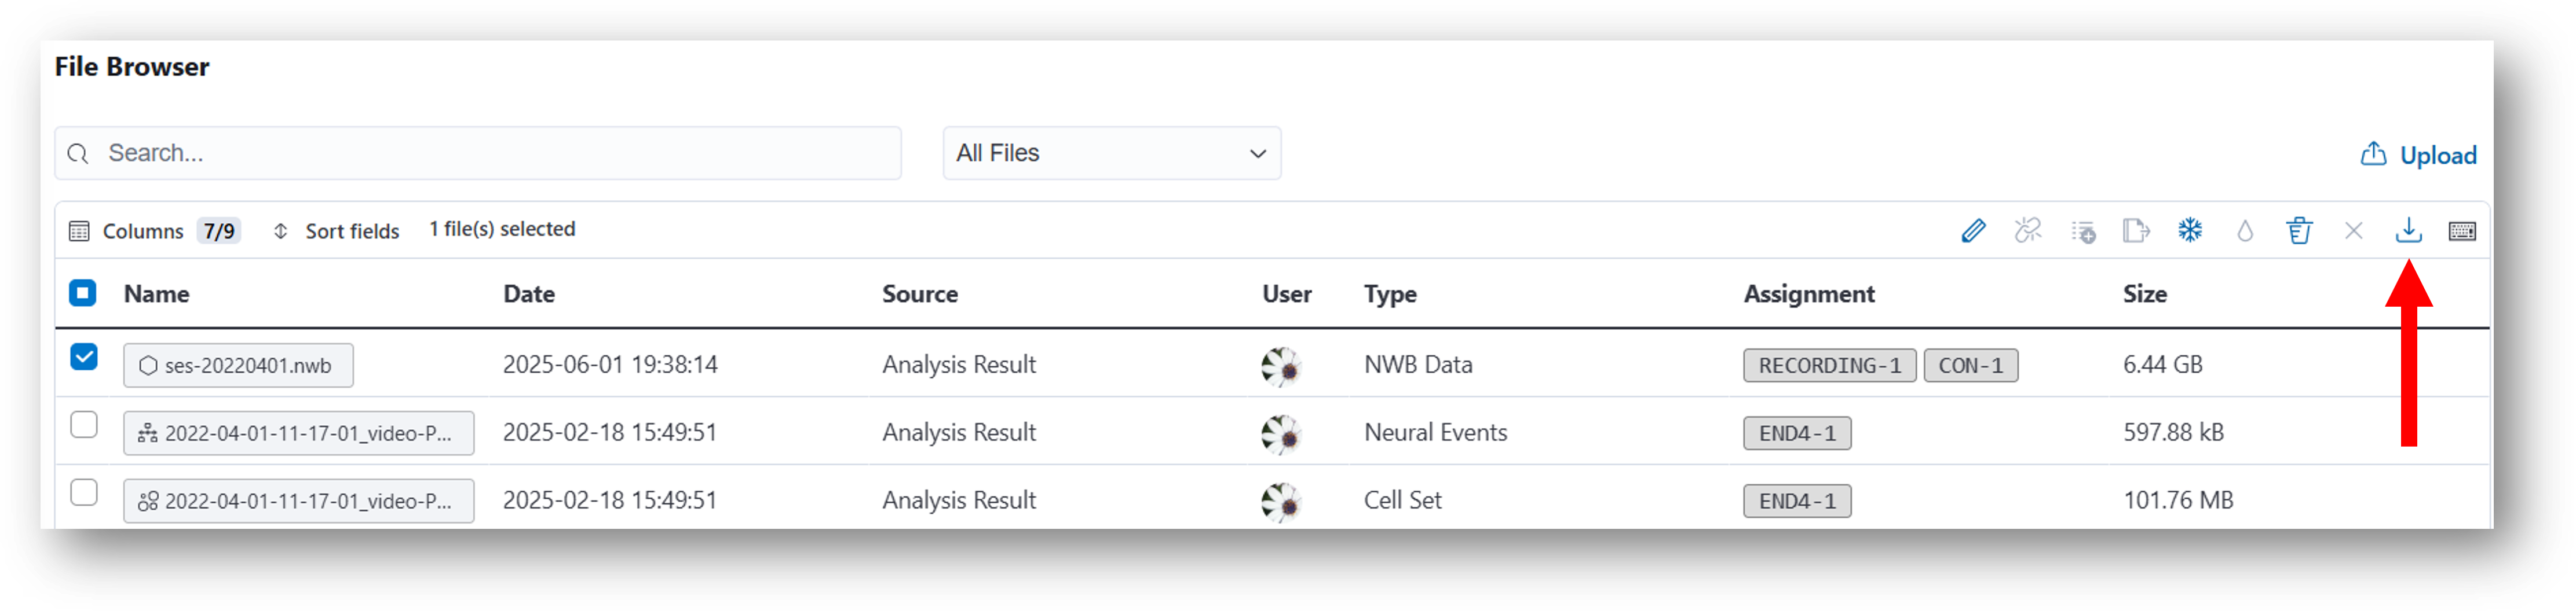Screen dimensions: 2576x611
Task: Click the snowflake freeze icon
Action: tap(2190, 231)
